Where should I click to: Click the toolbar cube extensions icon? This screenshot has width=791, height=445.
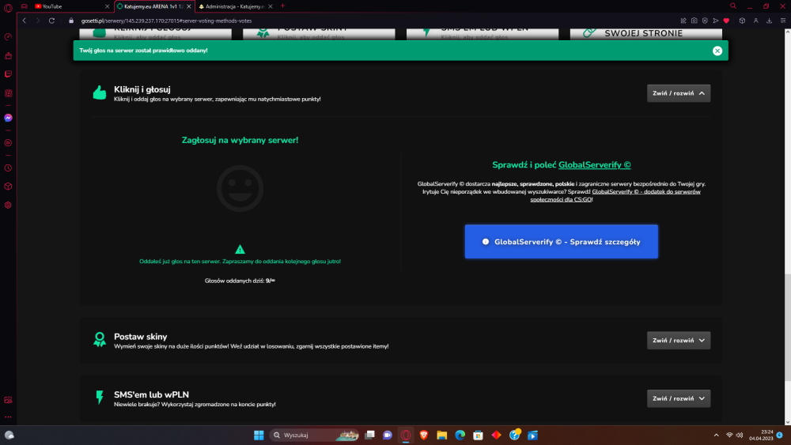[x=742, y=21]
